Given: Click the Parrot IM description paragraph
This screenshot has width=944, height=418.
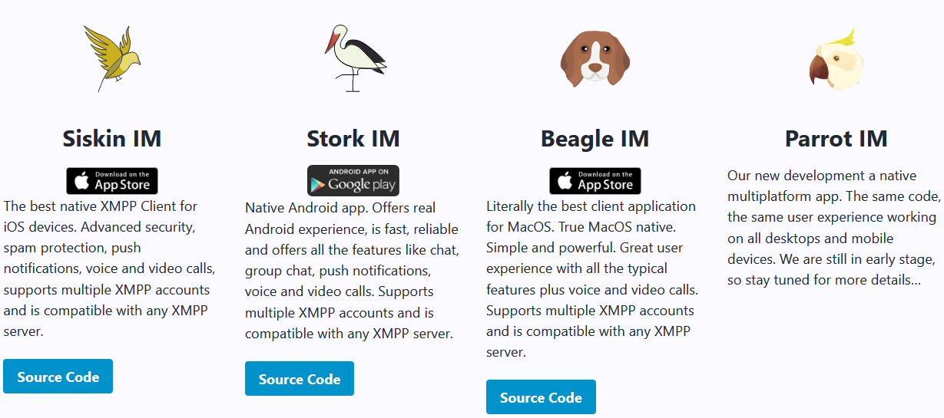Looking at the screenshot, I should [x=833, y=228].
